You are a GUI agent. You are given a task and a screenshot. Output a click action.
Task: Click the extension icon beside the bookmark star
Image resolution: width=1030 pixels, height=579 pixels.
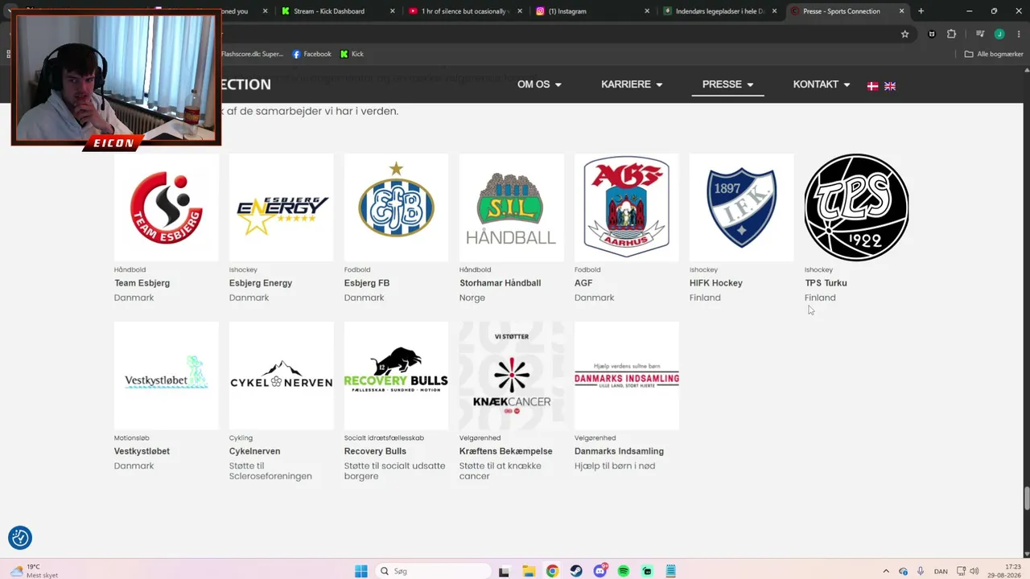932,34
